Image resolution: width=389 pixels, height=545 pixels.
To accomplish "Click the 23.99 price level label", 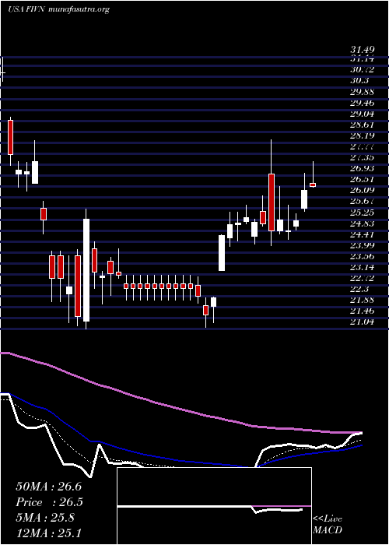I will (363, 245).
